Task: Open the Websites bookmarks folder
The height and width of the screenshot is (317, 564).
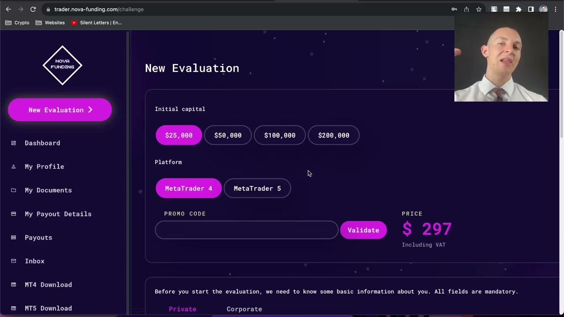Action: (50, 22)
